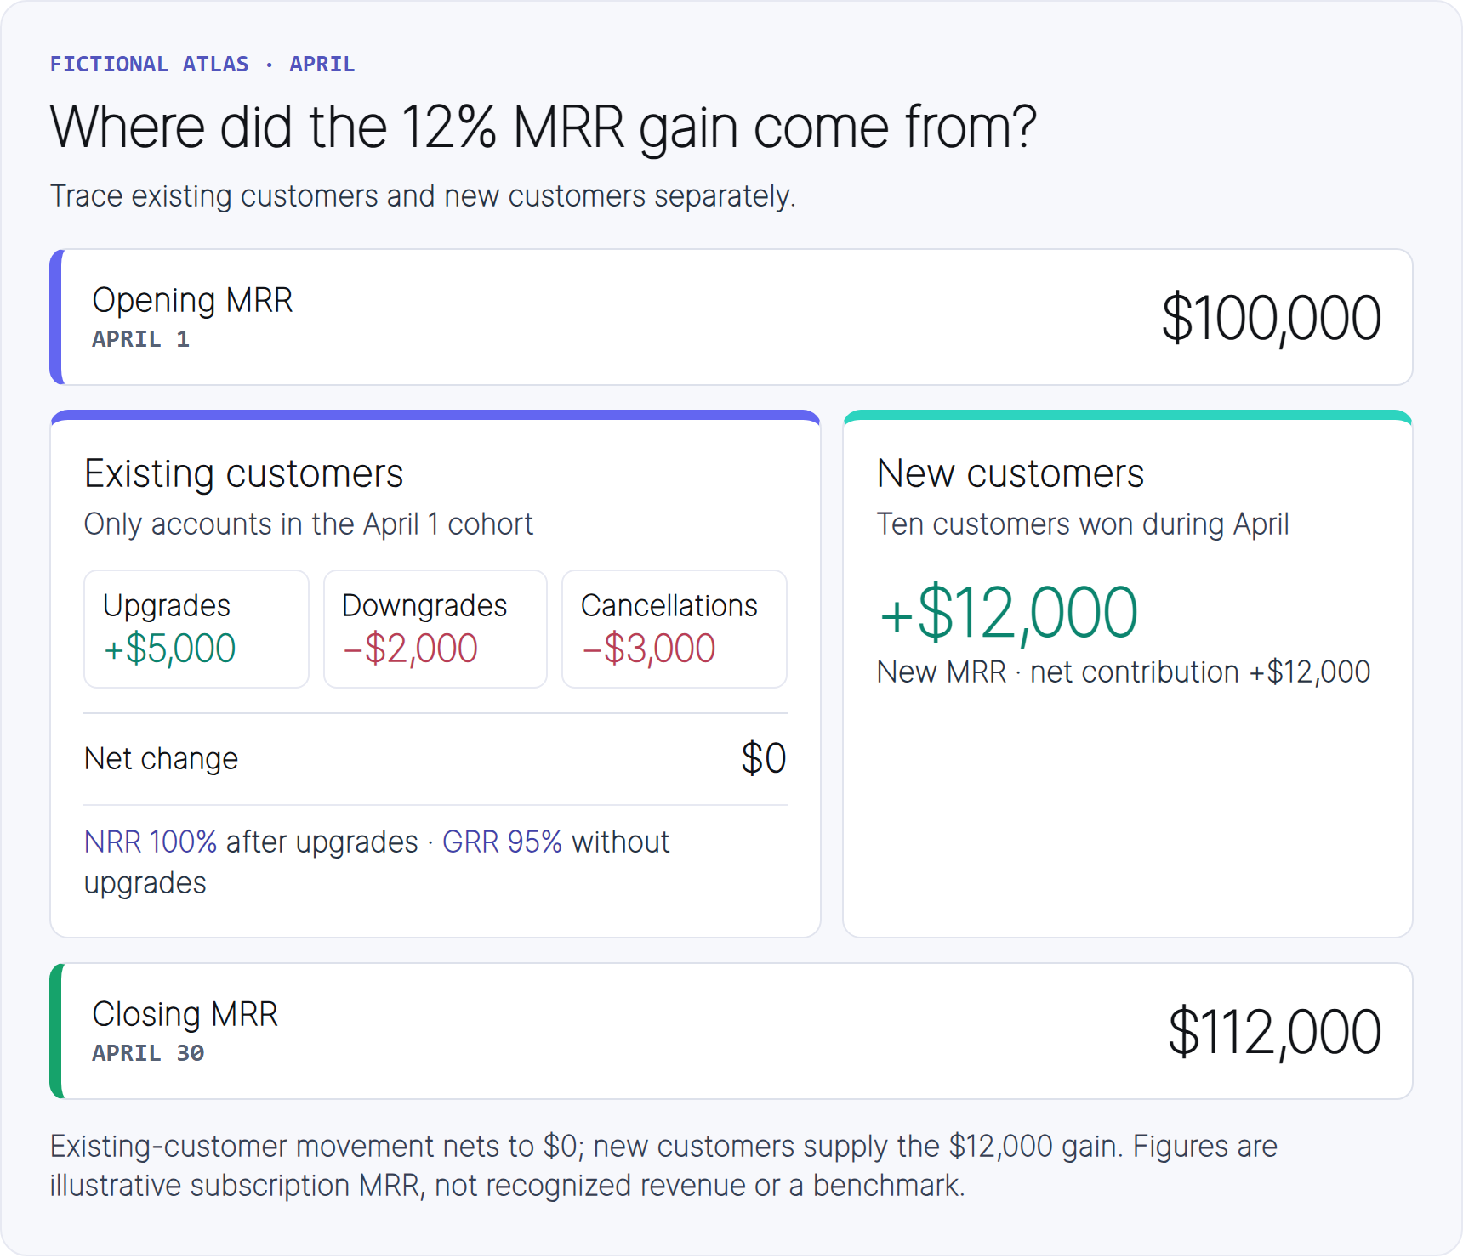Click the "APRIL 1" date label
Image resolution: width=1463 pixels, height=1258 pixels.
pos(140,339)
